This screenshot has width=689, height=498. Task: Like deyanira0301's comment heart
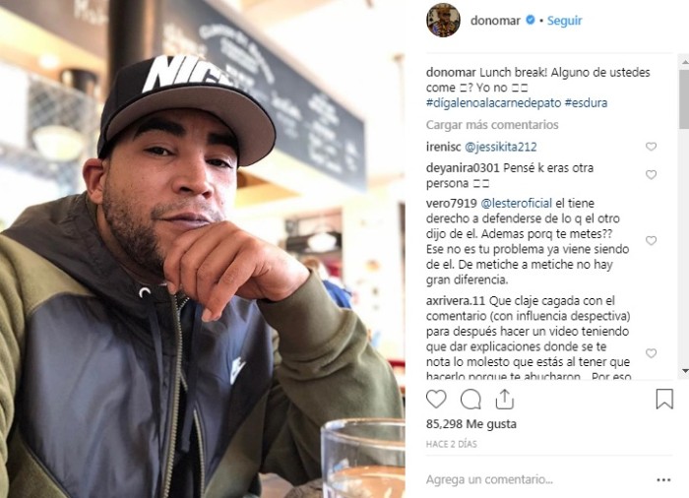651,175
